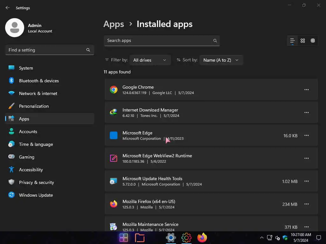Open more options for Google Chrome
The image size is (326, 244).
click(307, 90)
